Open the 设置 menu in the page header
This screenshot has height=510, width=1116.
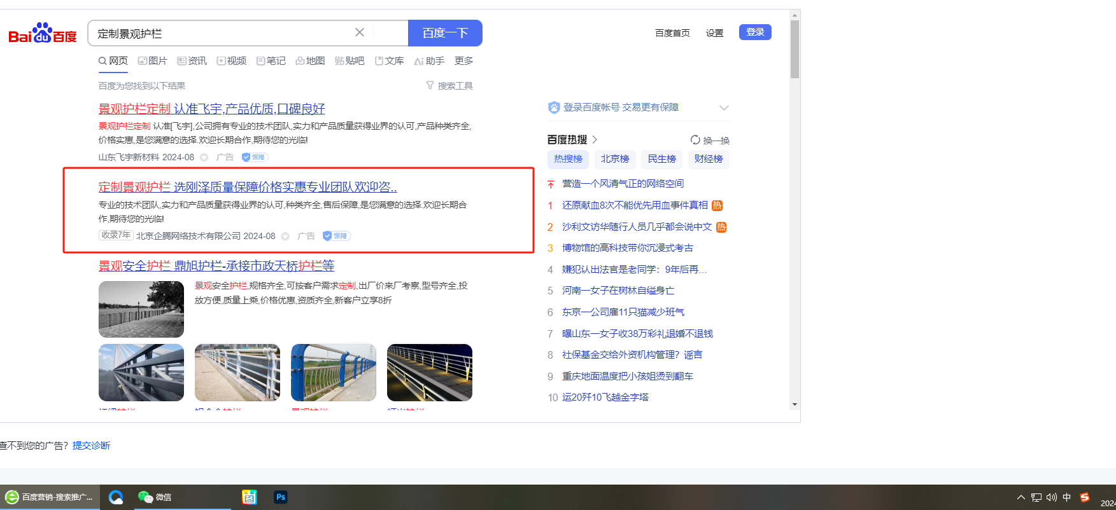714,33
